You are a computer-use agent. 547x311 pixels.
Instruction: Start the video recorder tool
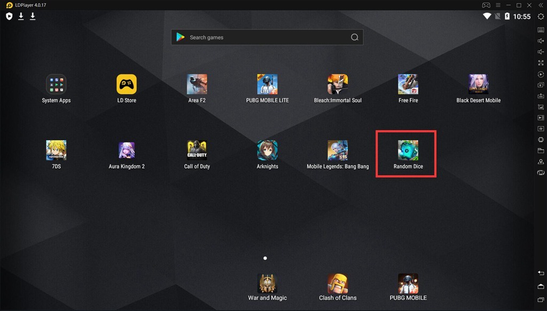pos(541,118)
